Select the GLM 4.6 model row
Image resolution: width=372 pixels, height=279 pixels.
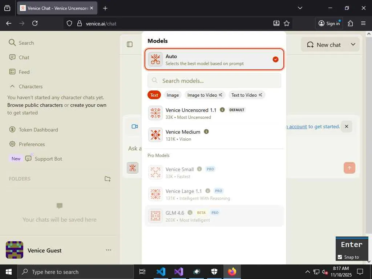pos(214,216)
